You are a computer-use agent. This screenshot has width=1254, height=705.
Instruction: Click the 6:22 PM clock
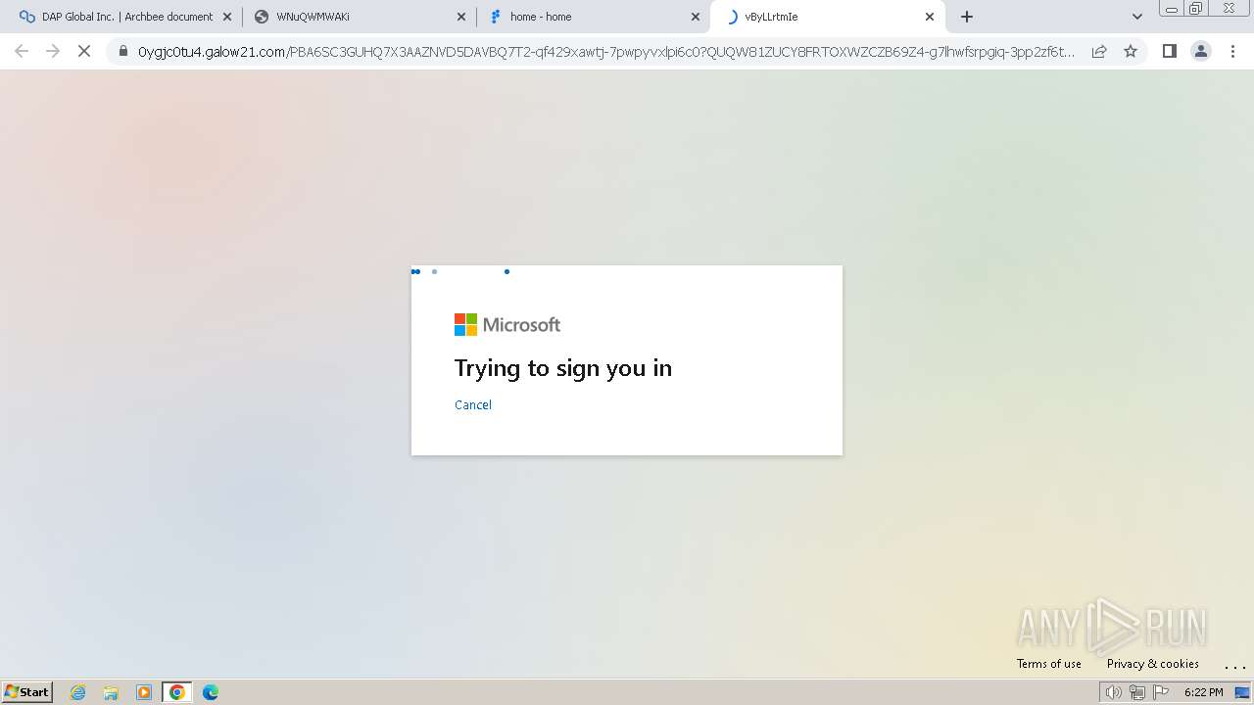click(1204, 692)
